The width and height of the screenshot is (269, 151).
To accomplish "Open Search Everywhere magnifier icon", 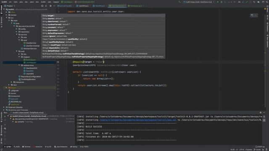I will point(267,2).
